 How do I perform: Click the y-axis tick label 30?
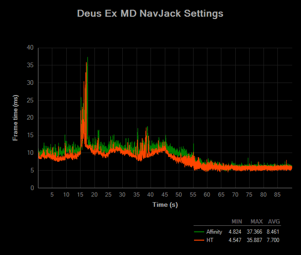[30, 83]
